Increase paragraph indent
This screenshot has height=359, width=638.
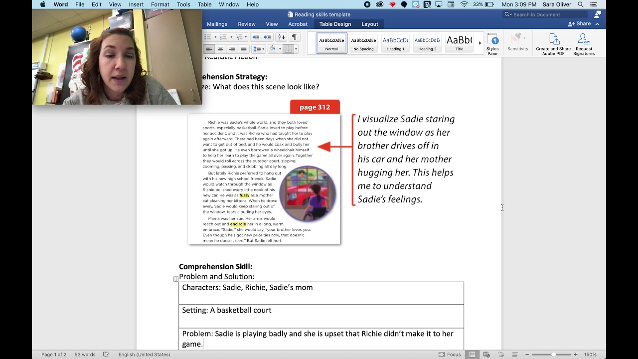(x=267, y=37)
